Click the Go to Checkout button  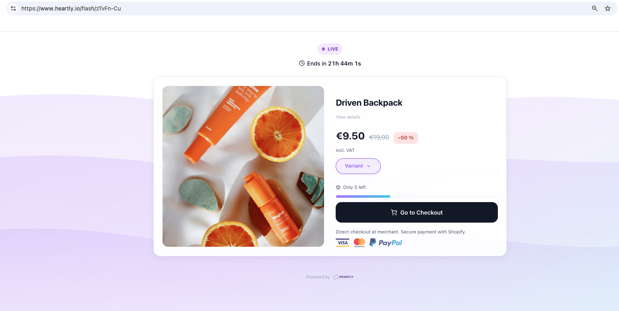click(x=417, y=212)
